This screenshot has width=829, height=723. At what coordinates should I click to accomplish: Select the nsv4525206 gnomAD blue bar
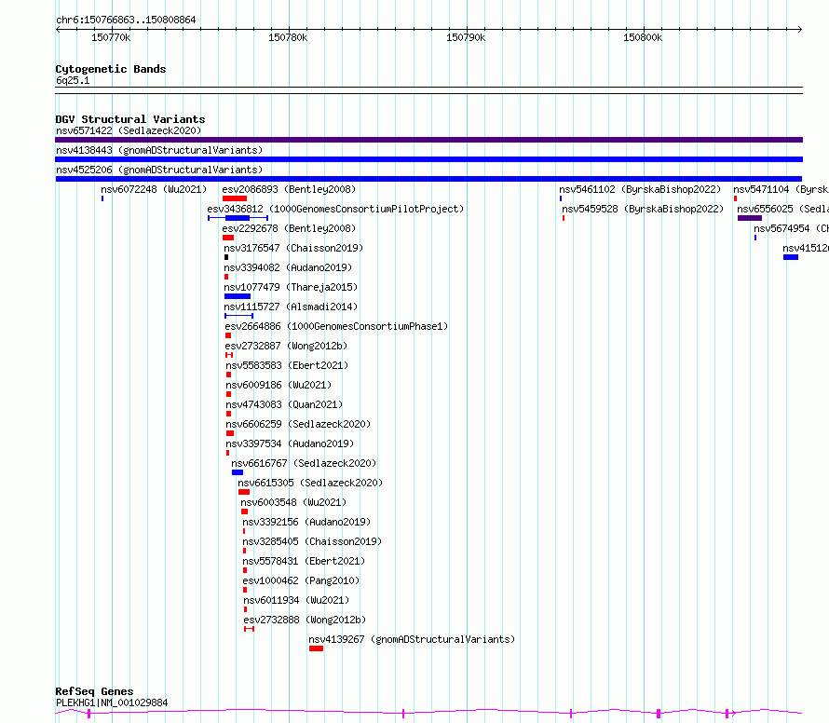428,179
